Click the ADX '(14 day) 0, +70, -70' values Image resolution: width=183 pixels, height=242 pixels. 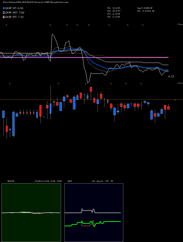pyautogui.click(x=102, y=181)
